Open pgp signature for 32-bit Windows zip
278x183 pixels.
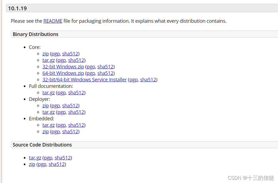tap(91, 67)
